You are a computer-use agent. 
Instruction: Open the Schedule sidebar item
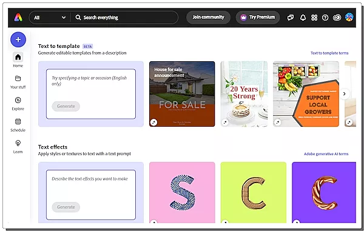click(18, 125)
